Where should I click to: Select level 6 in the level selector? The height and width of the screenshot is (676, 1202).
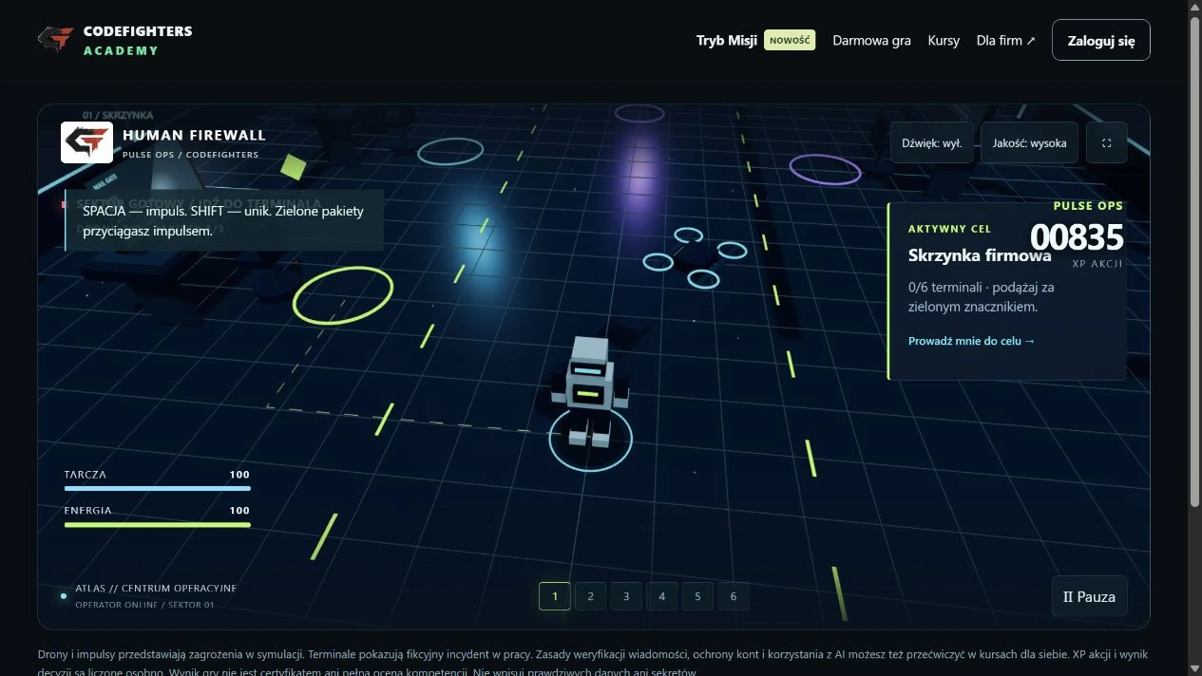tap(734, 596)
